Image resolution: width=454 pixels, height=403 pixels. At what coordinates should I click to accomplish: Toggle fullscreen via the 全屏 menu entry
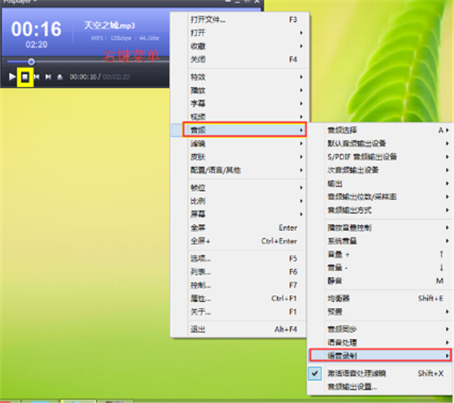(x=199, y=228)
